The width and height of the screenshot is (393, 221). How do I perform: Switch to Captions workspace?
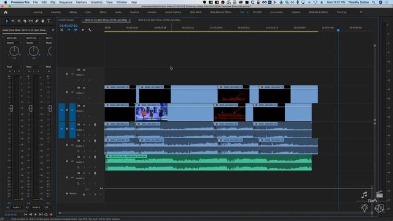pos(296,12)
